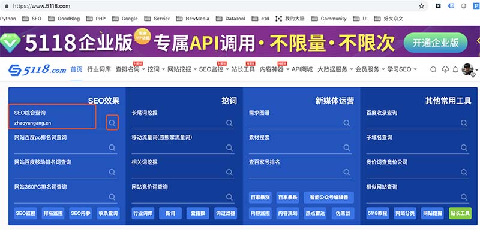The image size is (480, 230).
Task: Open the 行业词库 menu item
Action: [x=99, y=69]
